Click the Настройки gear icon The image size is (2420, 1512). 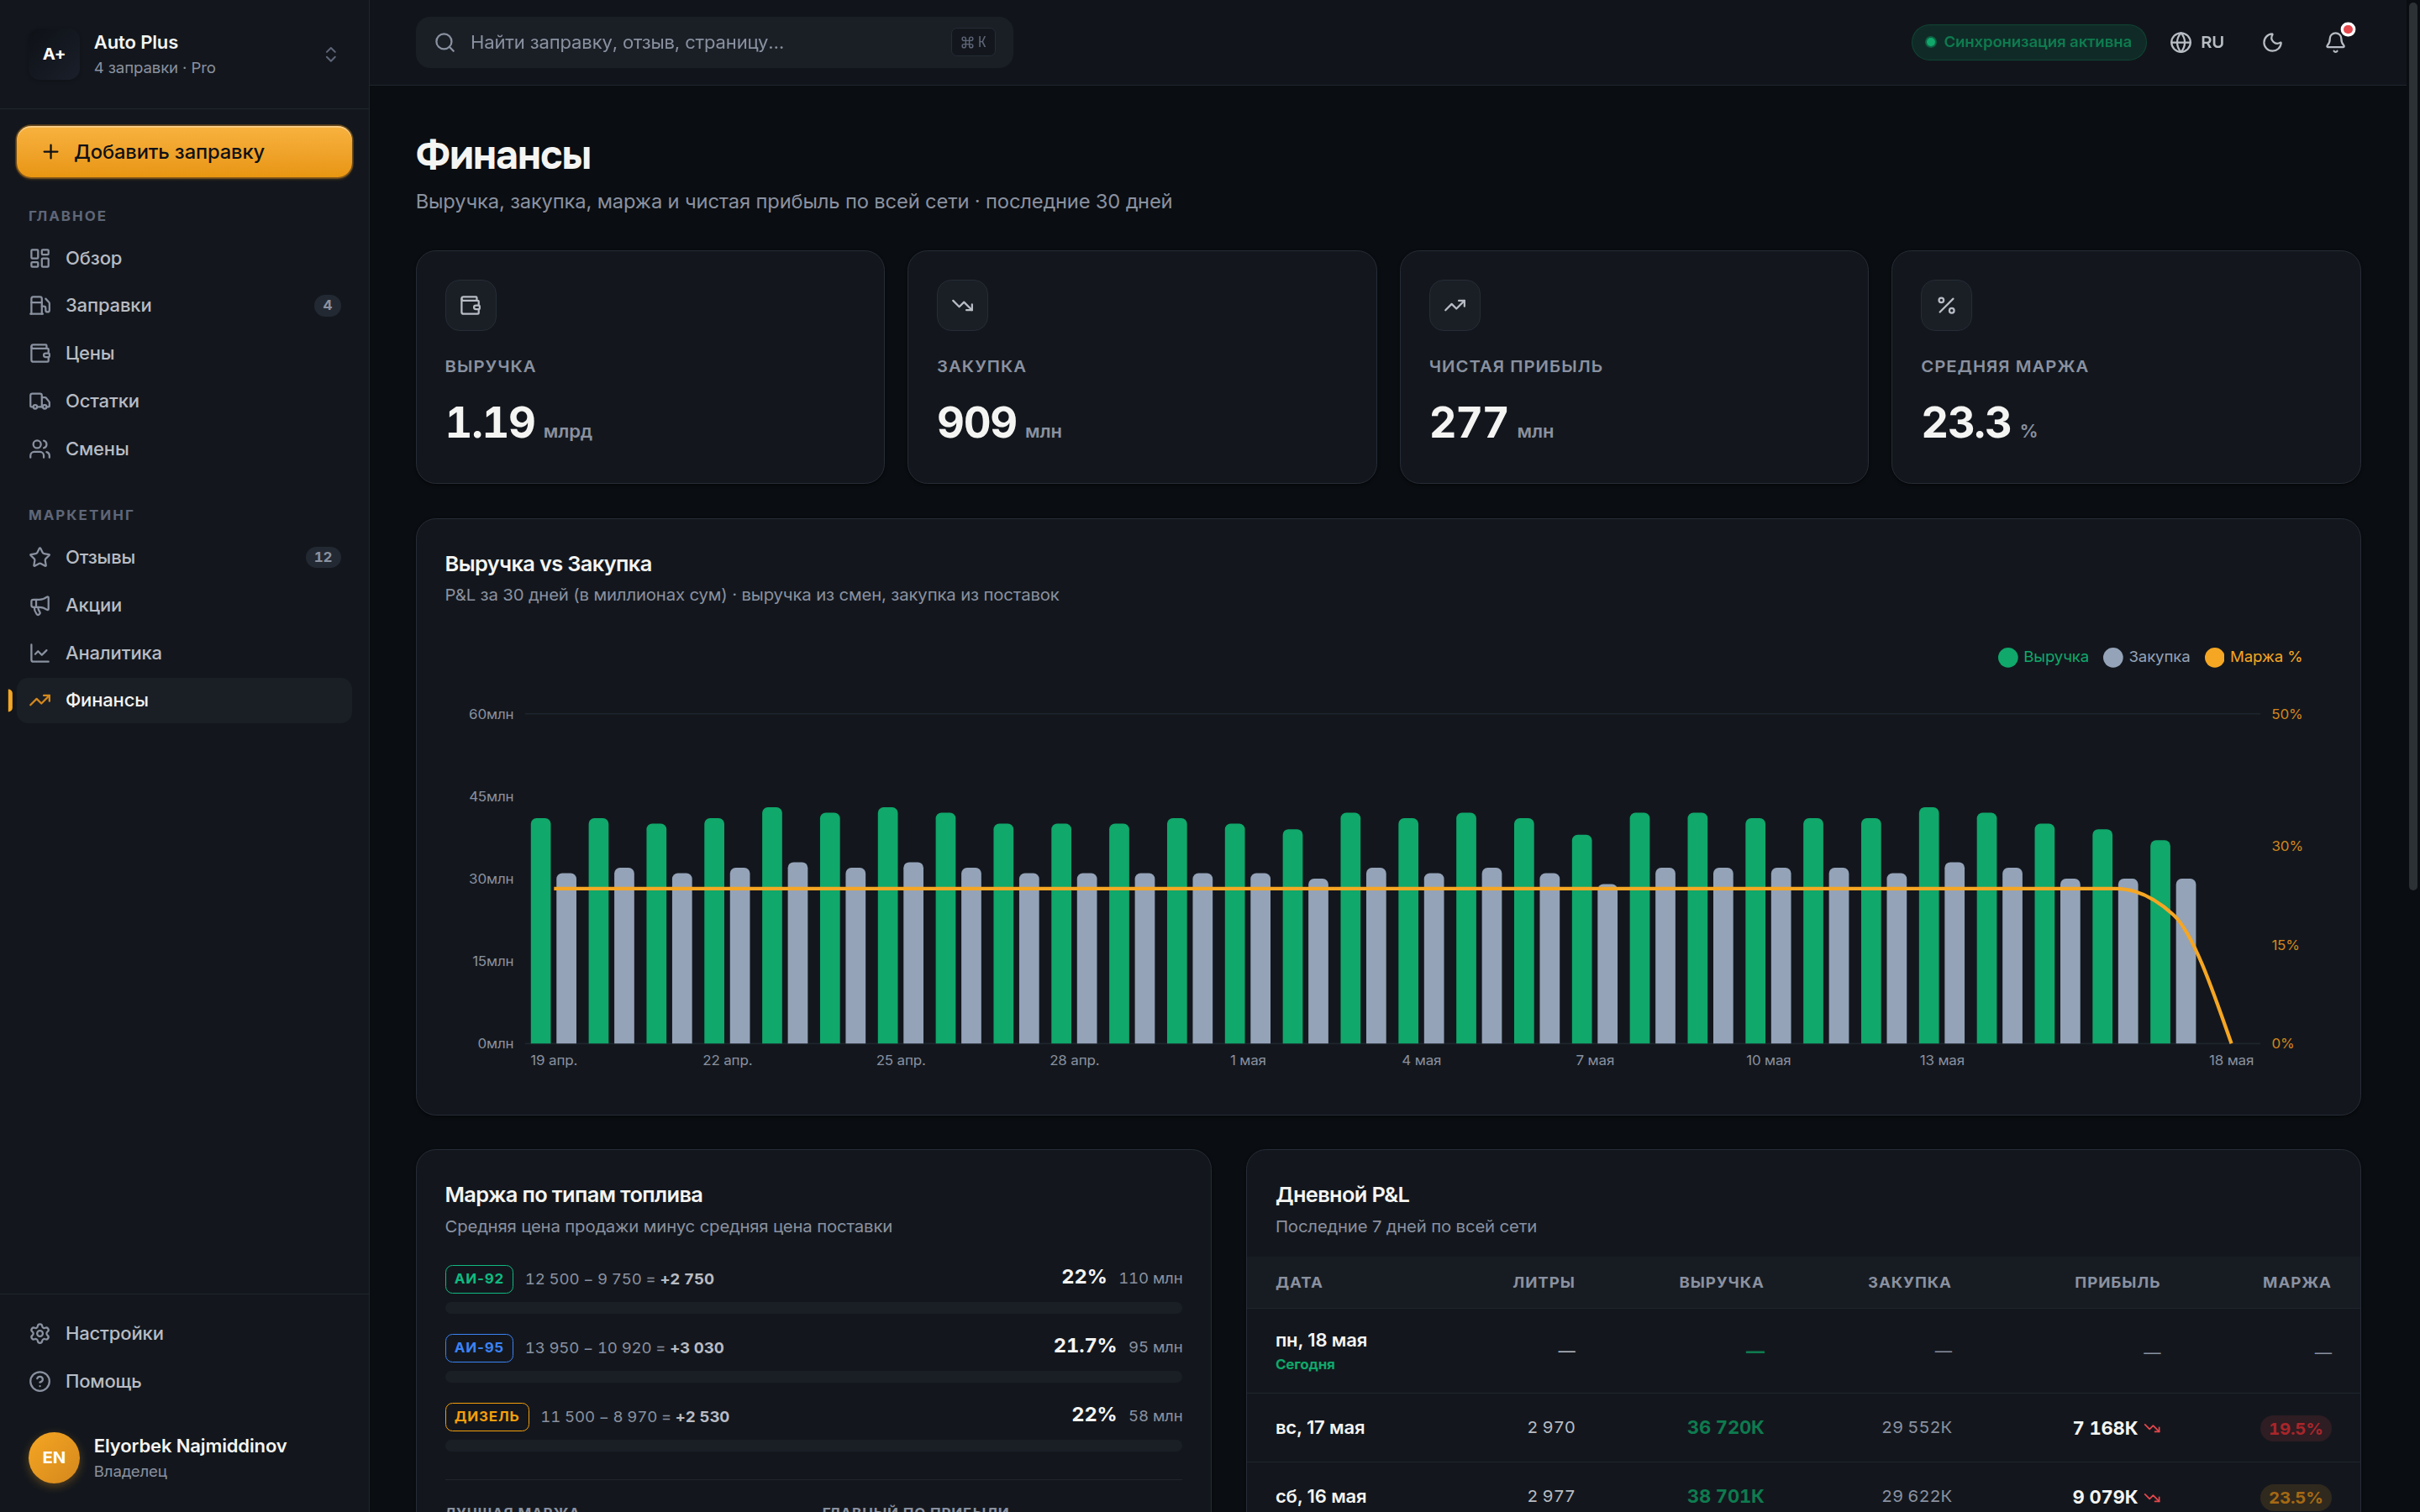[40, 1333]
